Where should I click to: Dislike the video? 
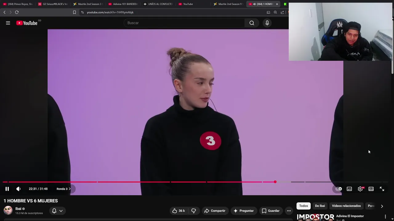click(x=194, y=211)
